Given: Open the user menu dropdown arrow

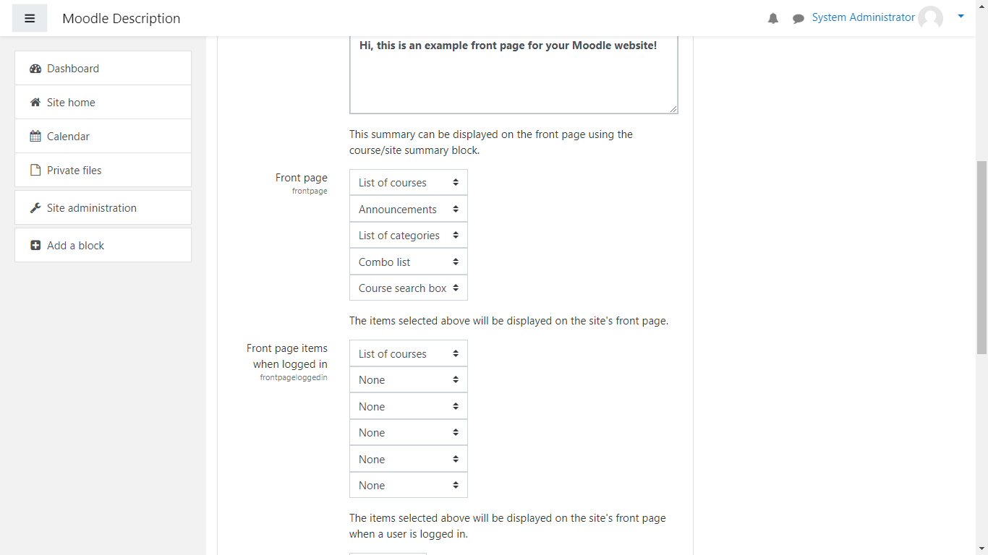Looking at the screenshot, I should pyautogui.click(x=961, y=16).
